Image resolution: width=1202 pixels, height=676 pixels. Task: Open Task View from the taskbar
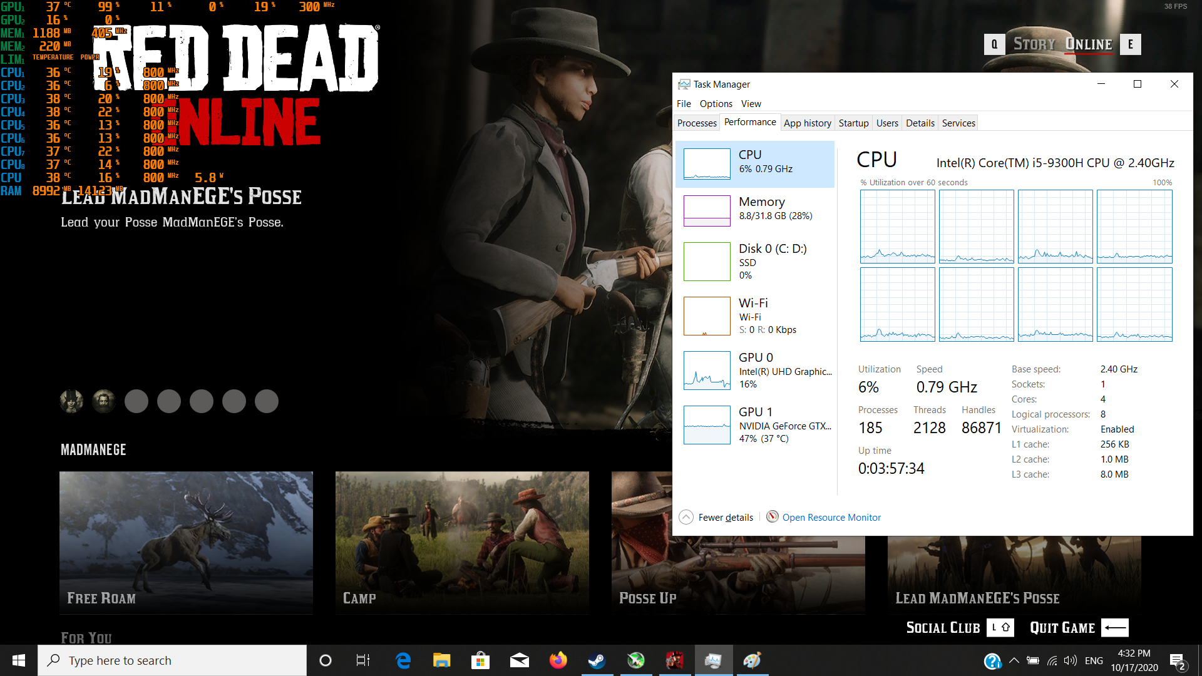363,660
